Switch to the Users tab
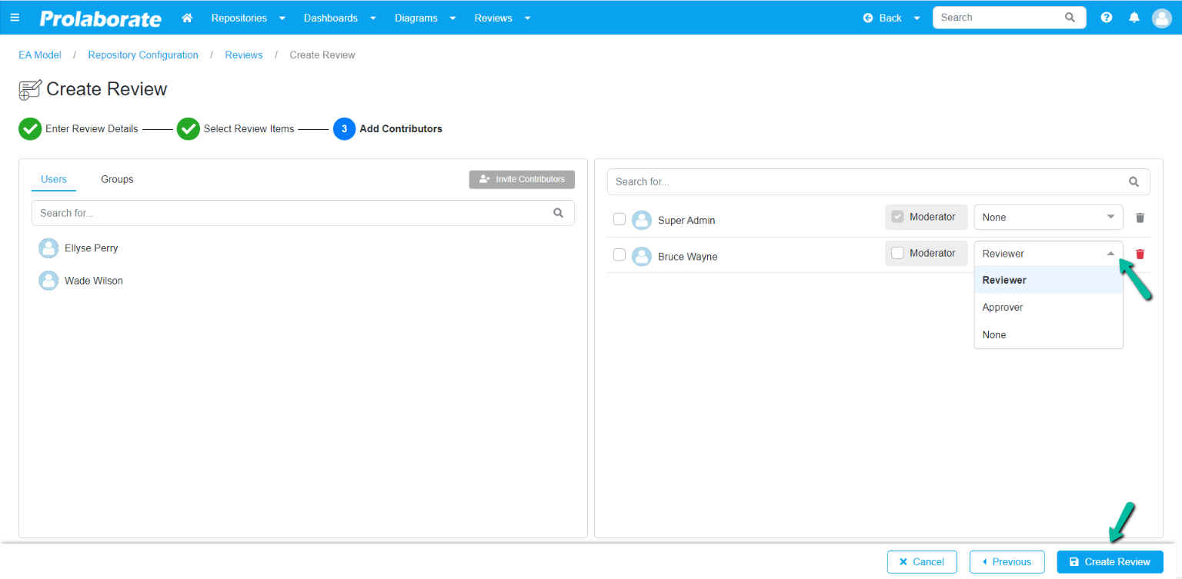1182x579 pixels. point(54,179)
